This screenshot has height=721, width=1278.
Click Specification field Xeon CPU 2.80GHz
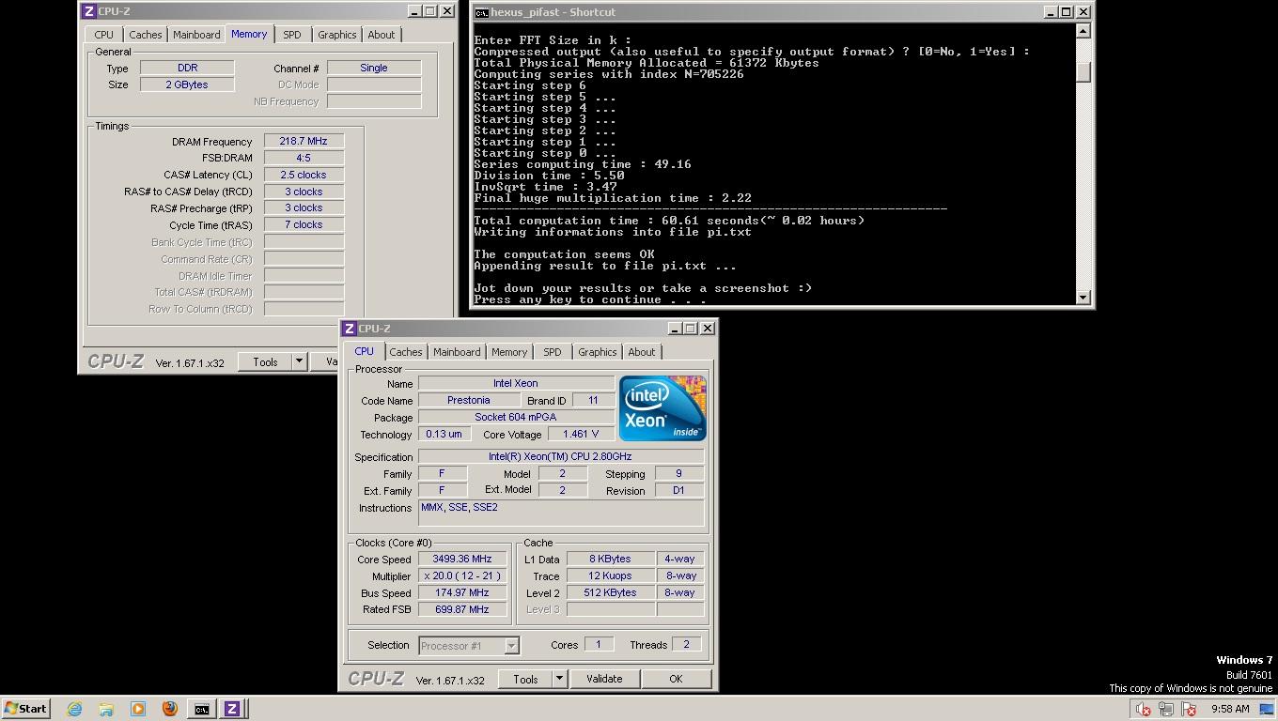click(x=560, y=456)
